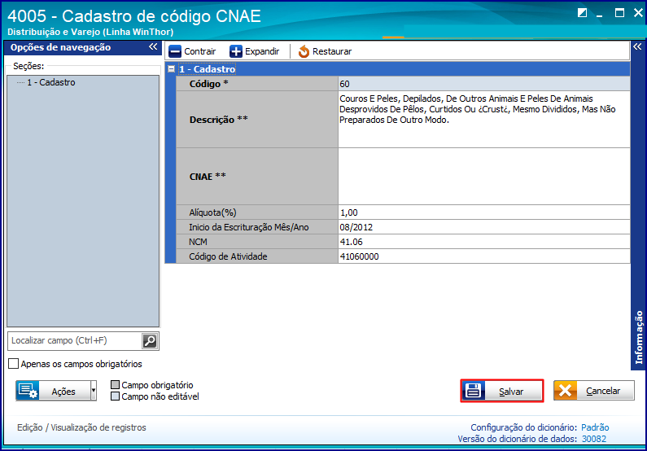Click the Código field value 60
Image resolution: width=647 pixels, height=451 pixels.
(483, 84)
